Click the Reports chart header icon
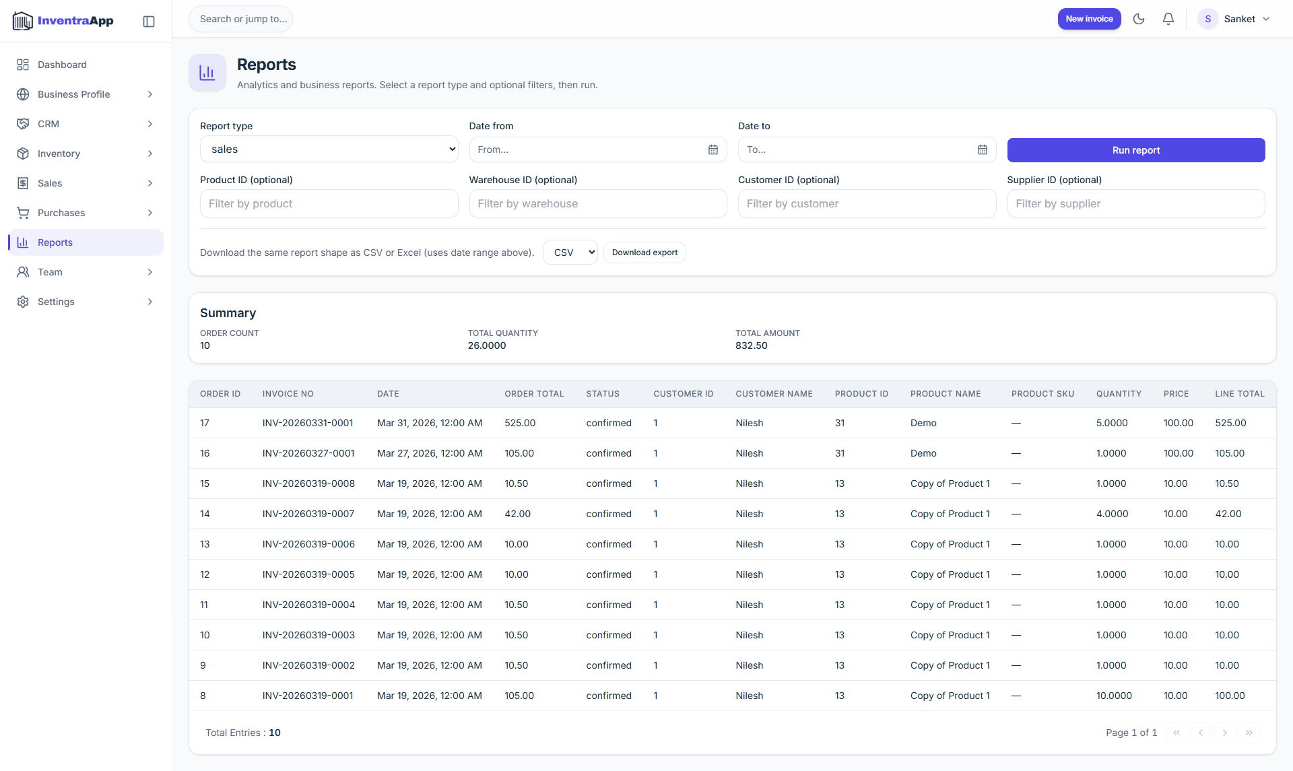This screenshot has height=771, width=1293. pos(207,73)
